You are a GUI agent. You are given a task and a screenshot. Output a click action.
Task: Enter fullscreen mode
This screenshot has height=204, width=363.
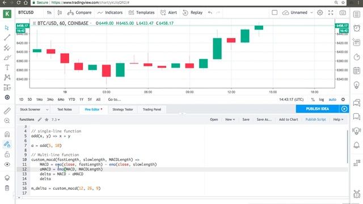[x=331, y=12]
